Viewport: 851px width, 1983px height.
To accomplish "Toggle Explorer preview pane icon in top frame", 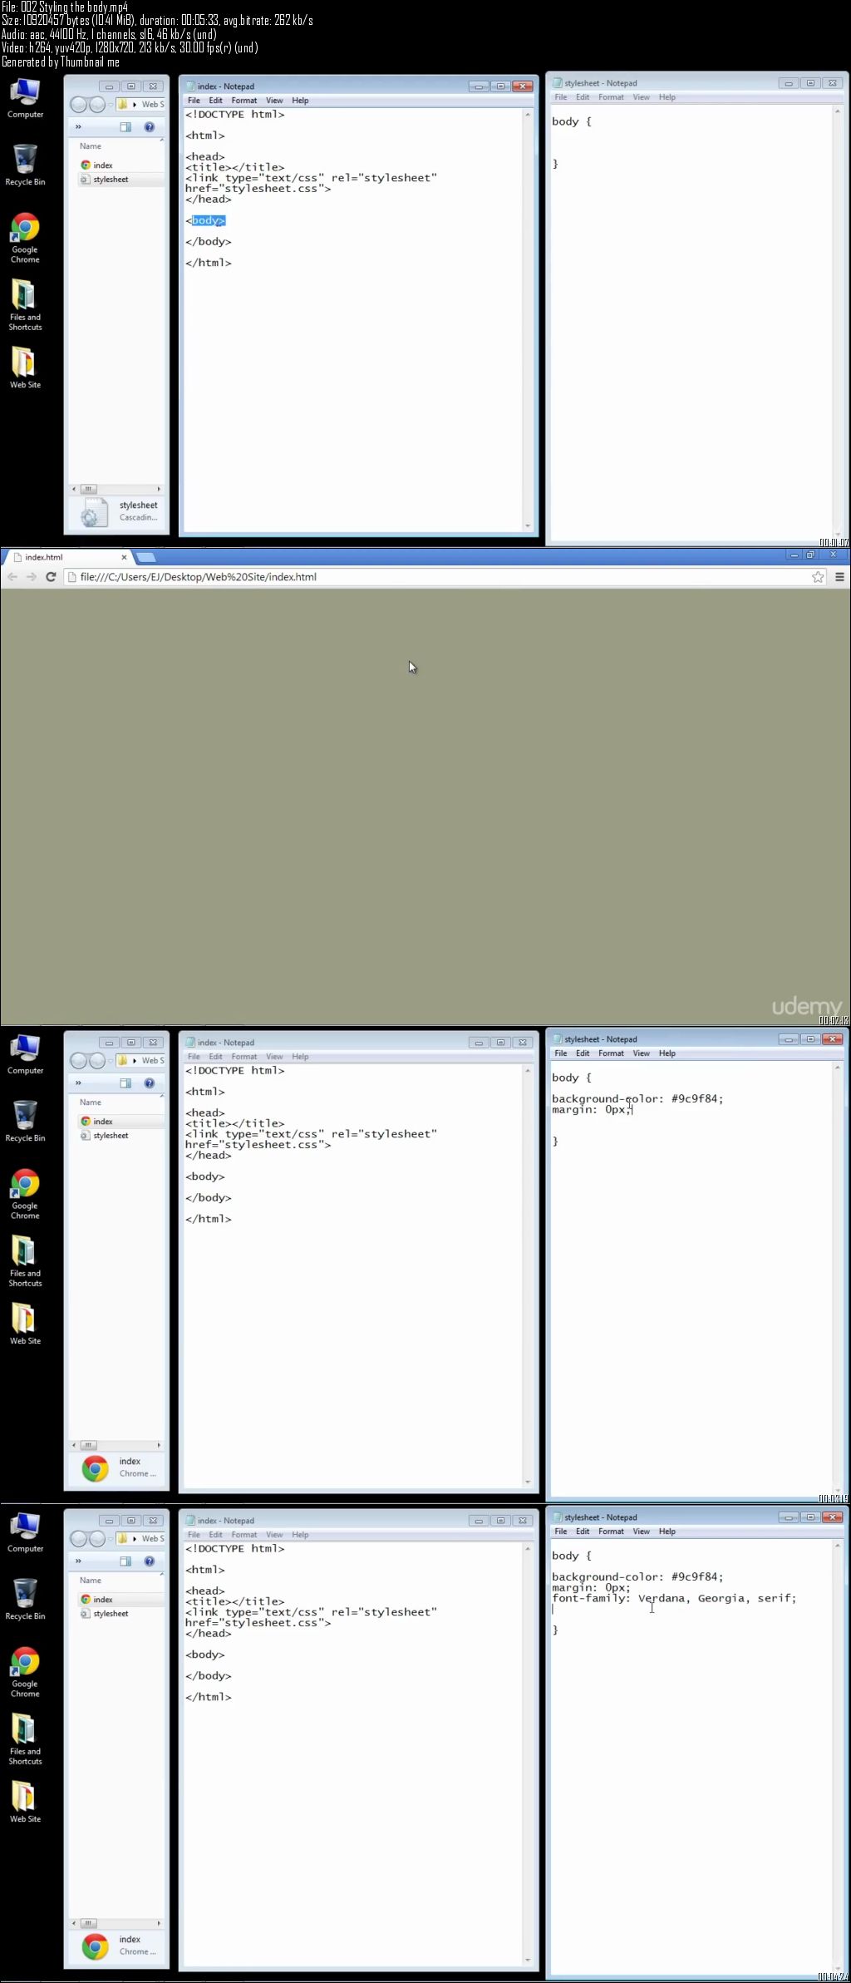I will (125, 127).
